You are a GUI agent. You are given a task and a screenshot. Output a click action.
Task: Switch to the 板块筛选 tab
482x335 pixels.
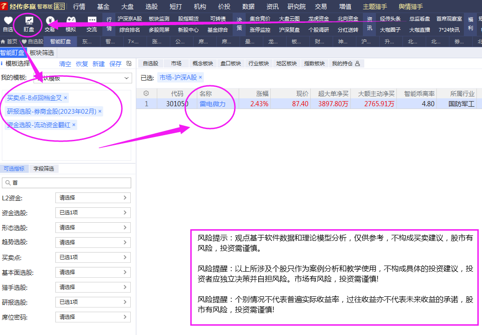(42, 53)
